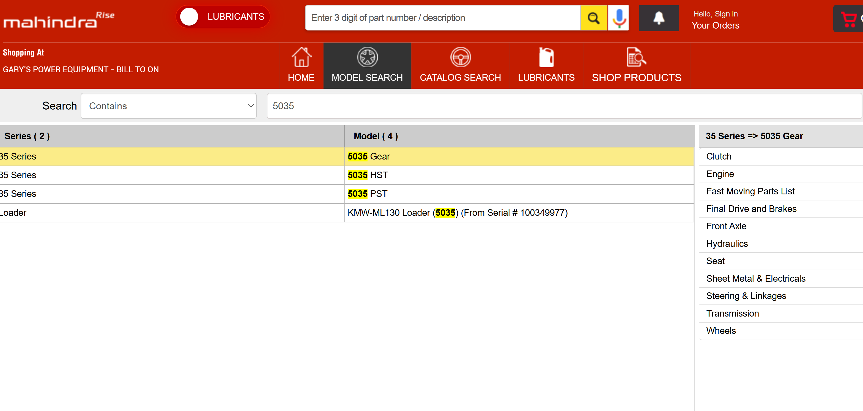863x411 pixels.
Task: Click 35 Series cell beside 5035 HST
Action: point(172,175)
